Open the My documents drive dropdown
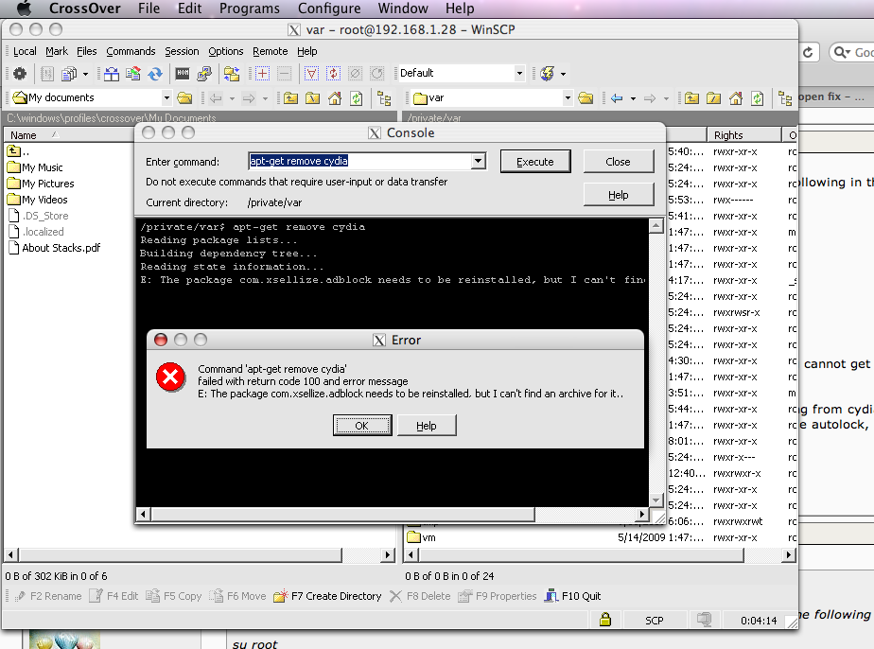The image size is (874, 649). pos(166,98)
